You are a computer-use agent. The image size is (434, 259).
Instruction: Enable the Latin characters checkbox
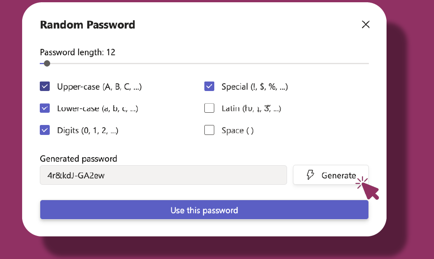(209, 108)
